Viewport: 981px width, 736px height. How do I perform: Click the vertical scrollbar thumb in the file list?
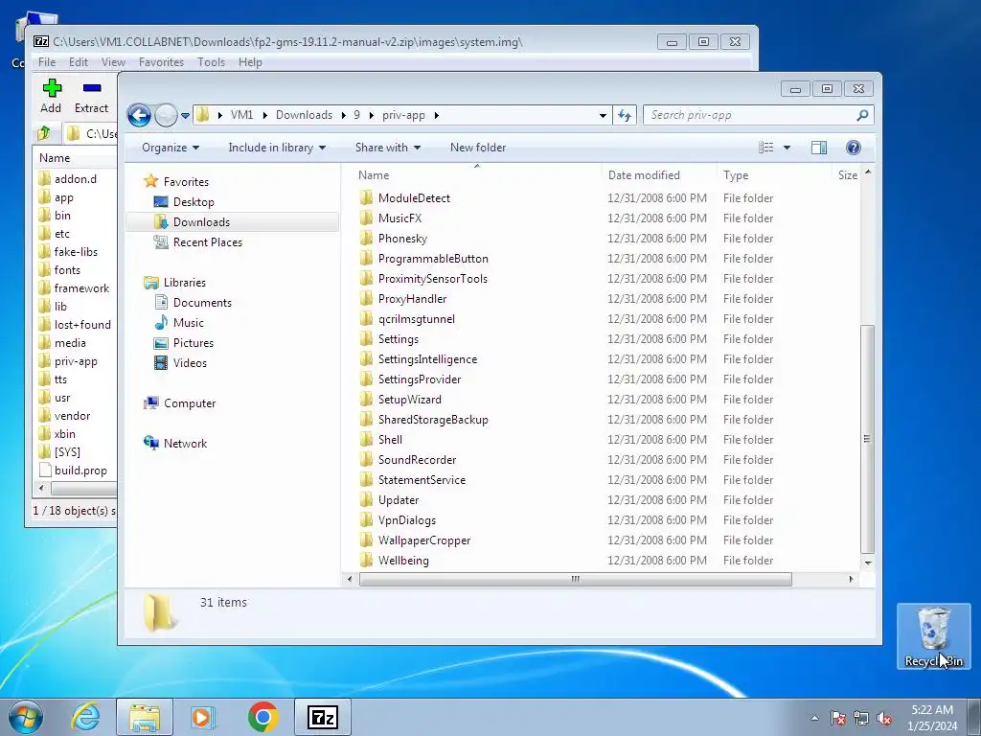pyautogui.click(x=867, y=439)
